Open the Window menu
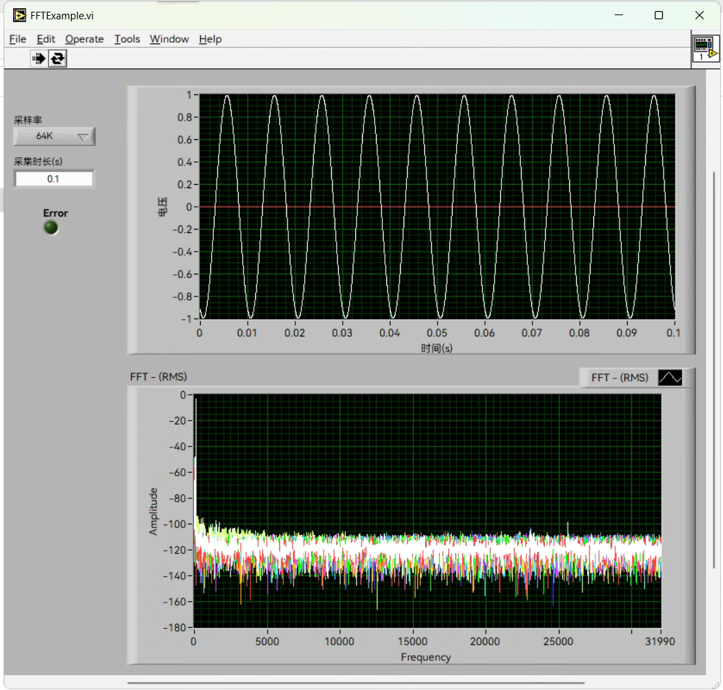 [x=169, y=39]
